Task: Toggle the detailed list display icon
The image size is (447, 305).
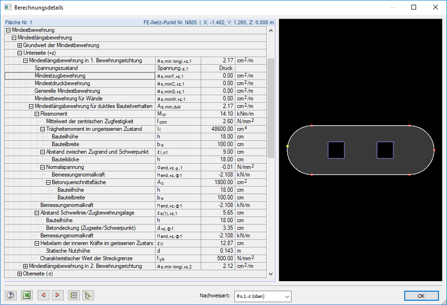Action: tap(74, 295)
